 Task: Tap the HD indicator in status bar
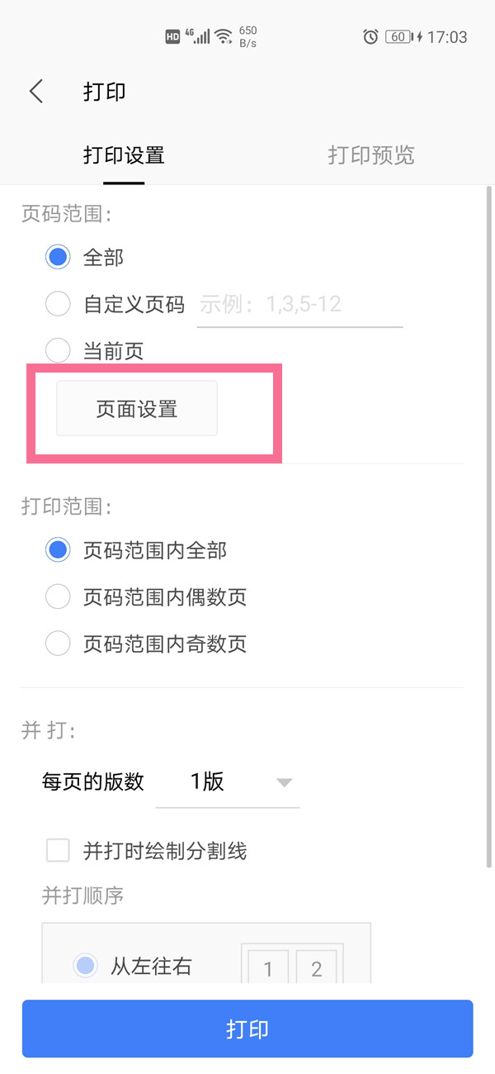[171, 36]
